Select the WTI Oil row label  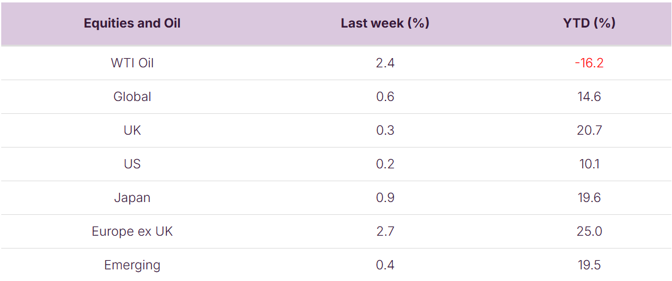point(132,63)
